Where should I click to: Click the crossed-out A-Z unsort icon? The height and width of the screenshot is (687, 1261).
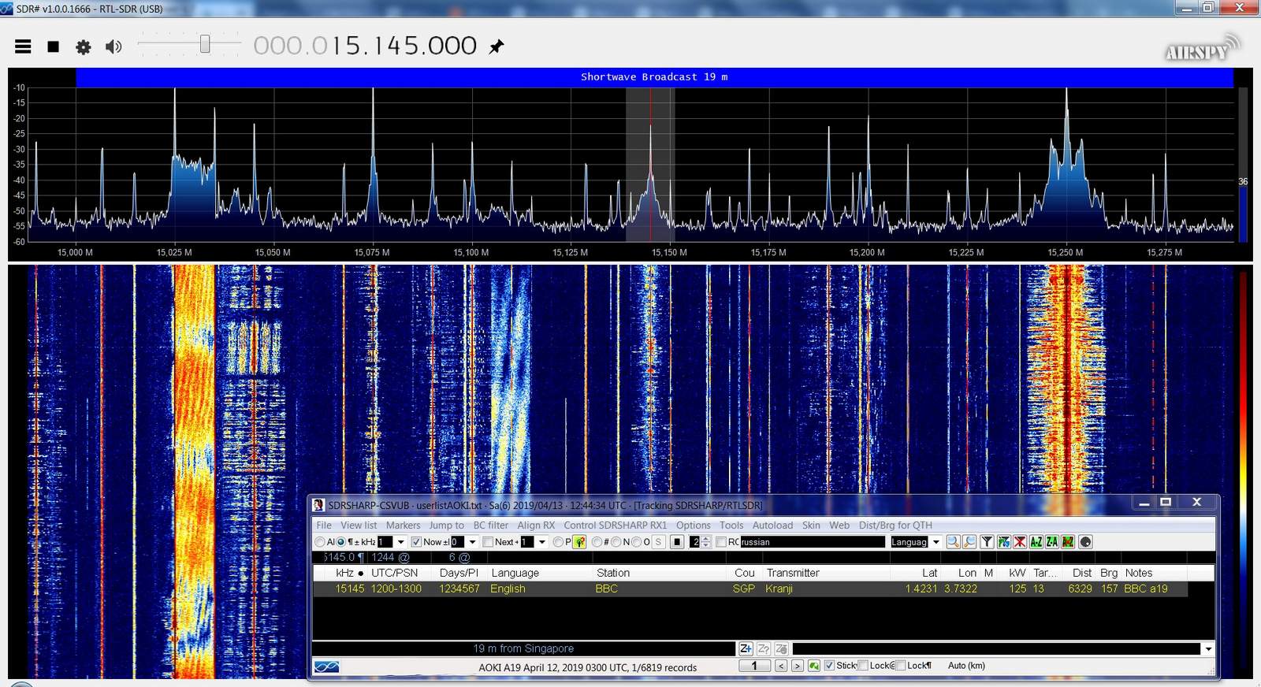click(1068, 542)
